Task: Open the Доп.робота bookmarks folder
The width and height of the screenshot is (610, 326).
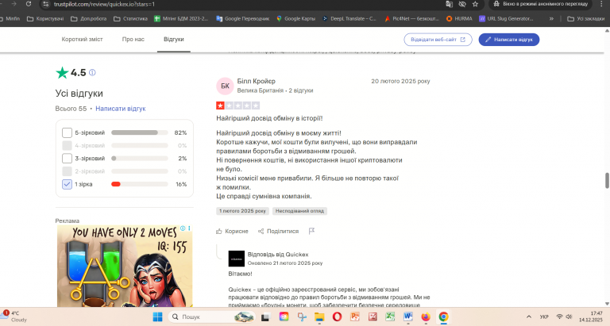Action: [88, 18]
